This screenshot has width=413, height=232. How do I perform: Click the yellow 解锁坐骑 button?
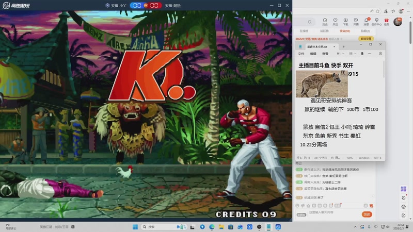pyautogui.click(x=366, y=39)
